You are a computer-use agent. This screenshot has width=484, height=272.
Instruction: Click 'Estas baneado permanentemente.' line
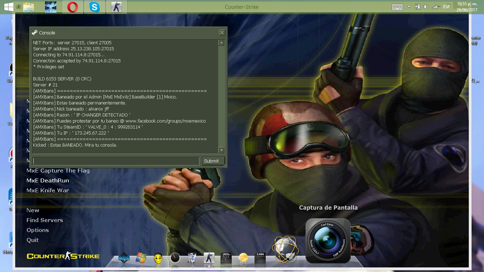pyautogui.click(x=79, y=103)
